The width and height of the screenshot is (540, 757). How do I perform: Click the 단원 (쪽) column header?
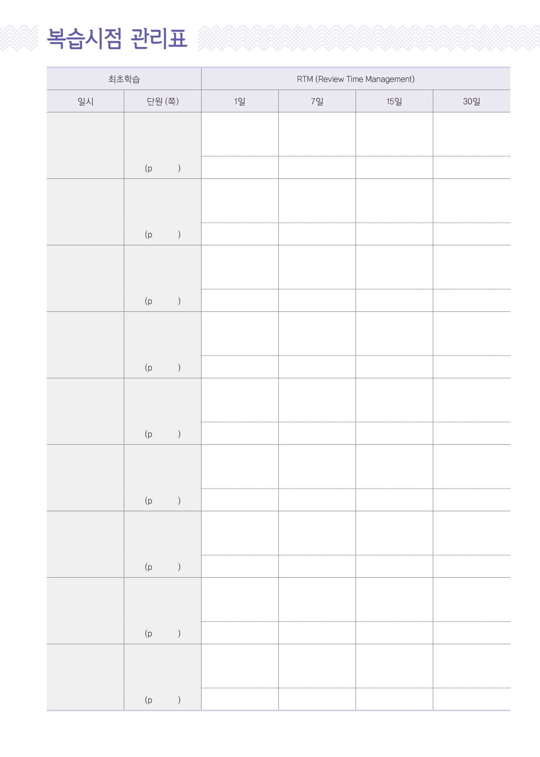pyautogui.click(x=163, y=101)
